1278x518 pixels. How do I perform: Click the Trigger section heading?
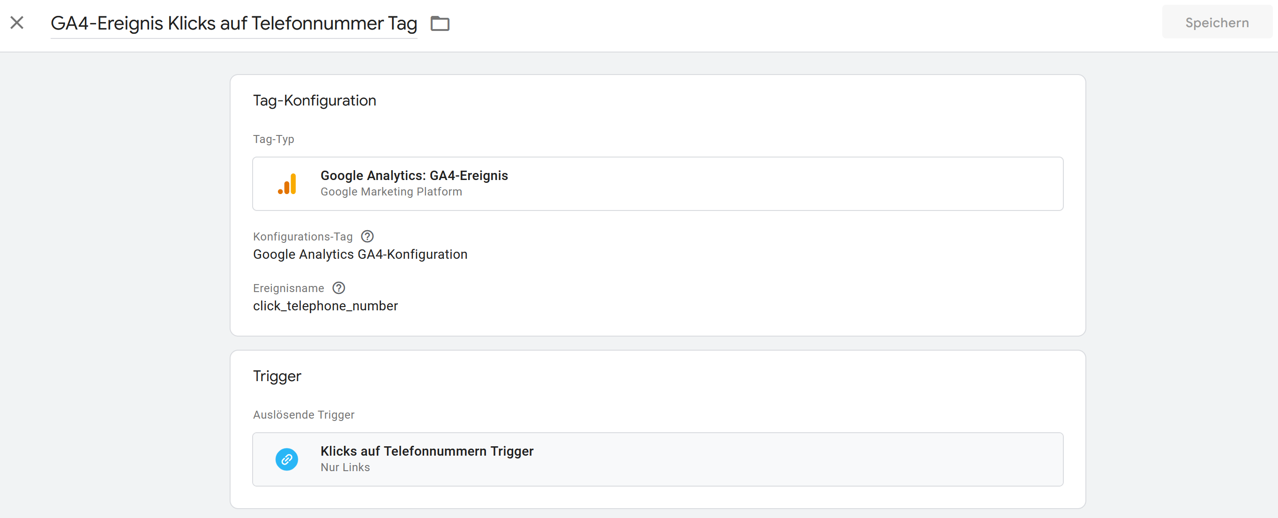(277, 376)
